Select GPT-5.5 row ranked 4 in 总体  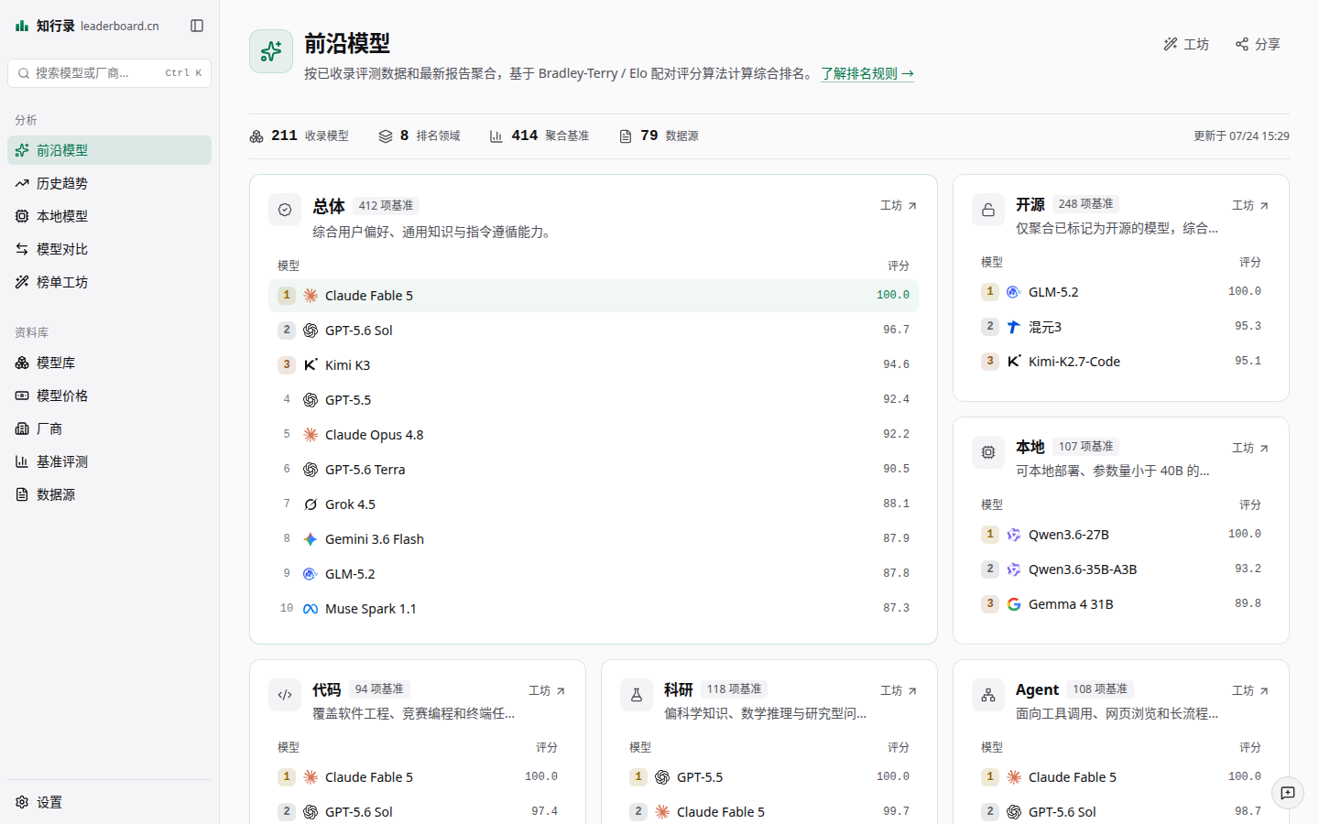594,400
